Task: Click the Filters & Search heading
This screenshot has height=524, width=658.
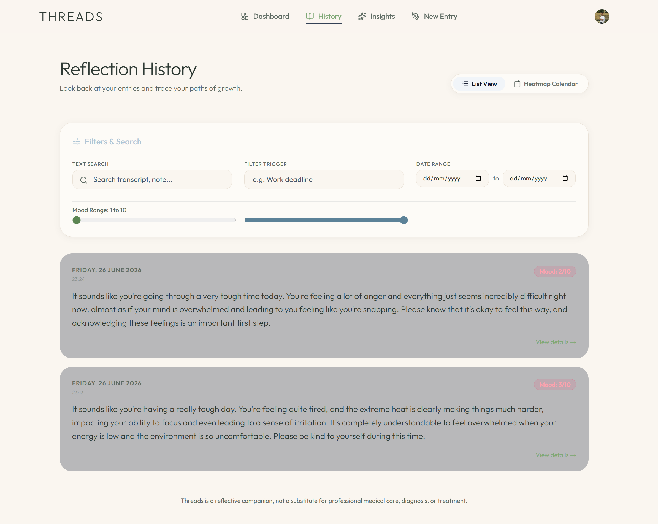Action: click(x=113, y=141)
